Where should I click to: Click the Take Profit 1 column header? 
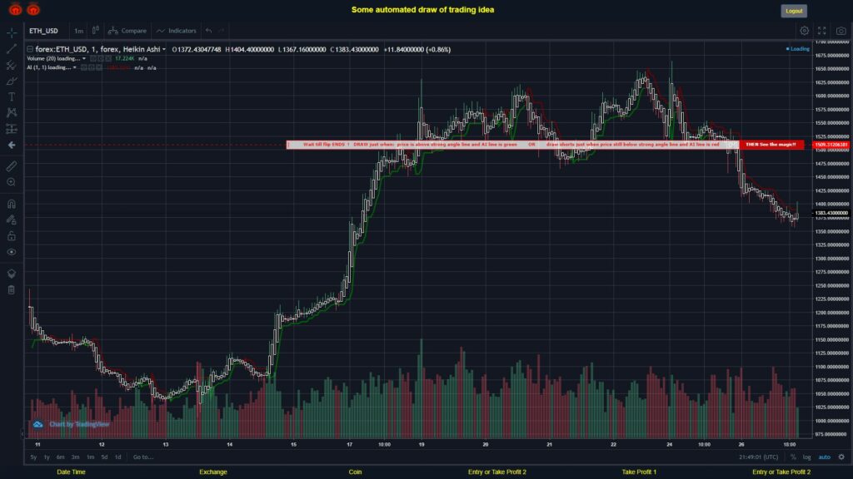(639, 472)
